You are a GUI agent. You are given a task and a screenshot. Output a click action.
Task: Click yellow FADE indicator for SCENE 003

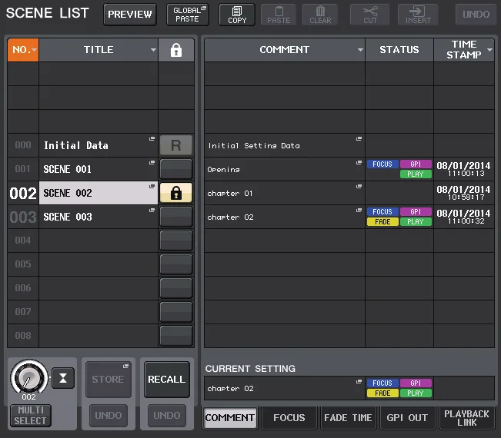(382, 222)
